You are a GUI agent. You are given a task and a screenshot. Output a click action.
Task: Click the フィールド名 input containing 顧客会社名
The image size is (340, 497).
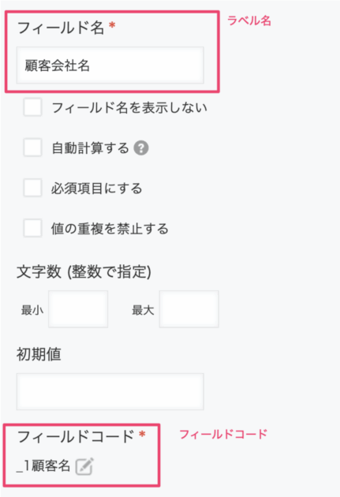[x=110, y=65]
